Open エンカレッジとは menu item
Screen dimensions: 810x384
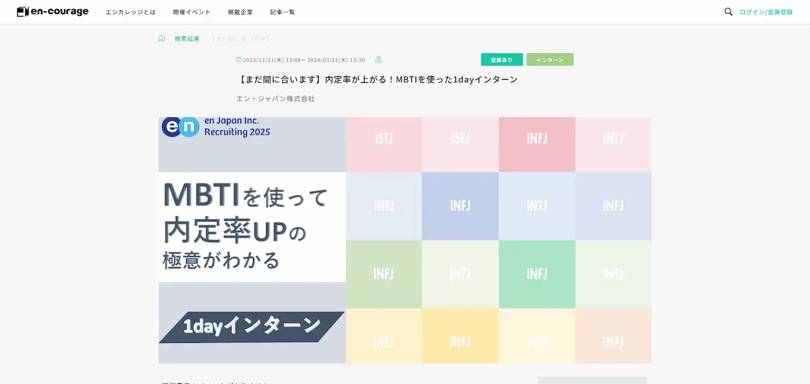(x=129, y=12)
